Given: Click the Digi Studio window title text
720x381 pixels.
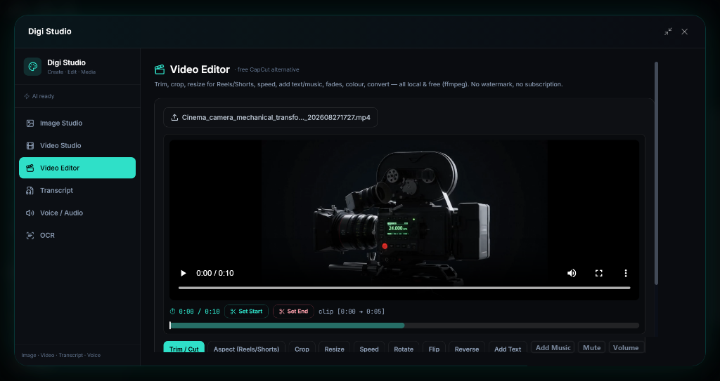Looking at the screenshot, I should click(50, 32).
